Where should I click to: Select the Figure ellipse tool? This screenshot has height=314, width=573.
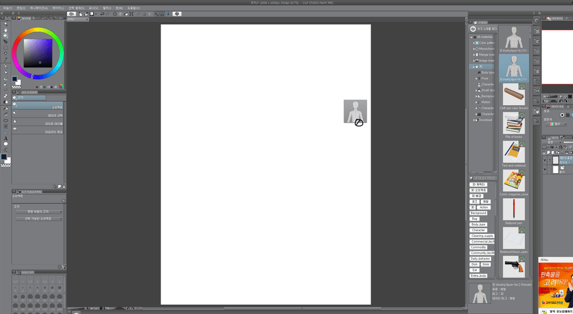coord(5,120)
